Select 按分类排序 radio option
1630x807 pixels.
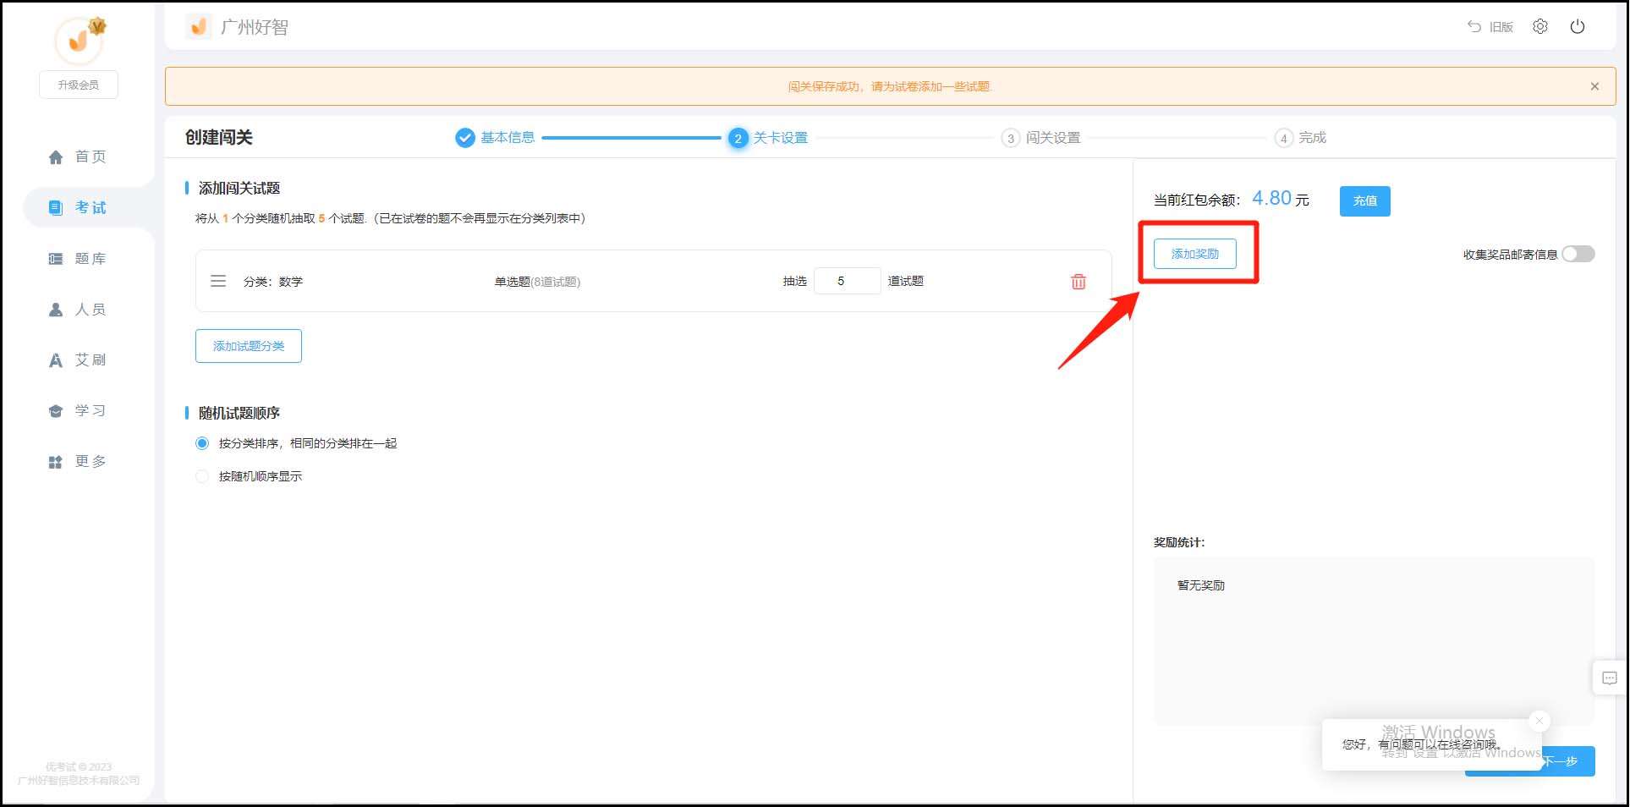pyautogui.click(x=202, y=443)
